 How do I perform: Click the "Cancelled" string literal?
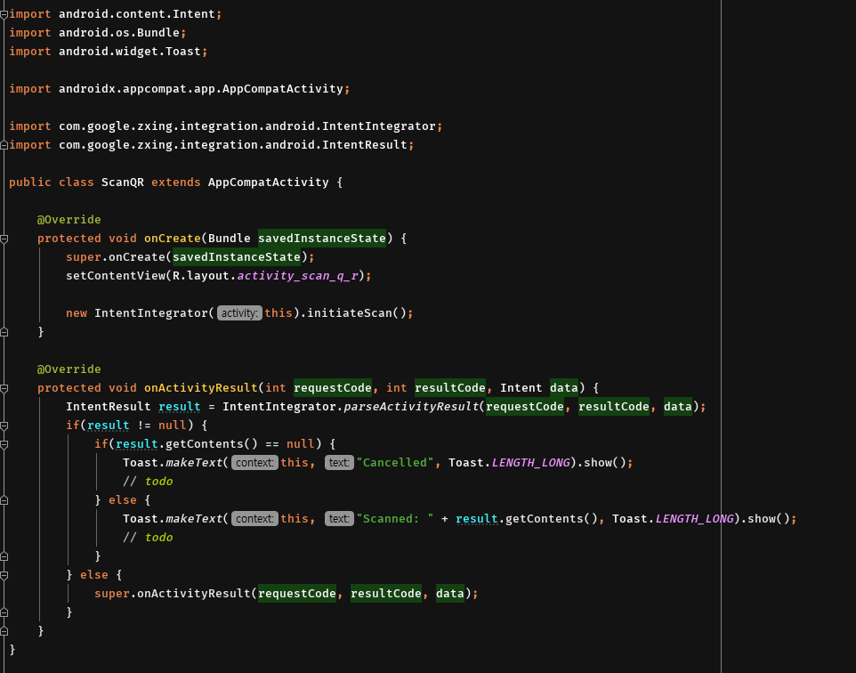click(x=395, y=463)
